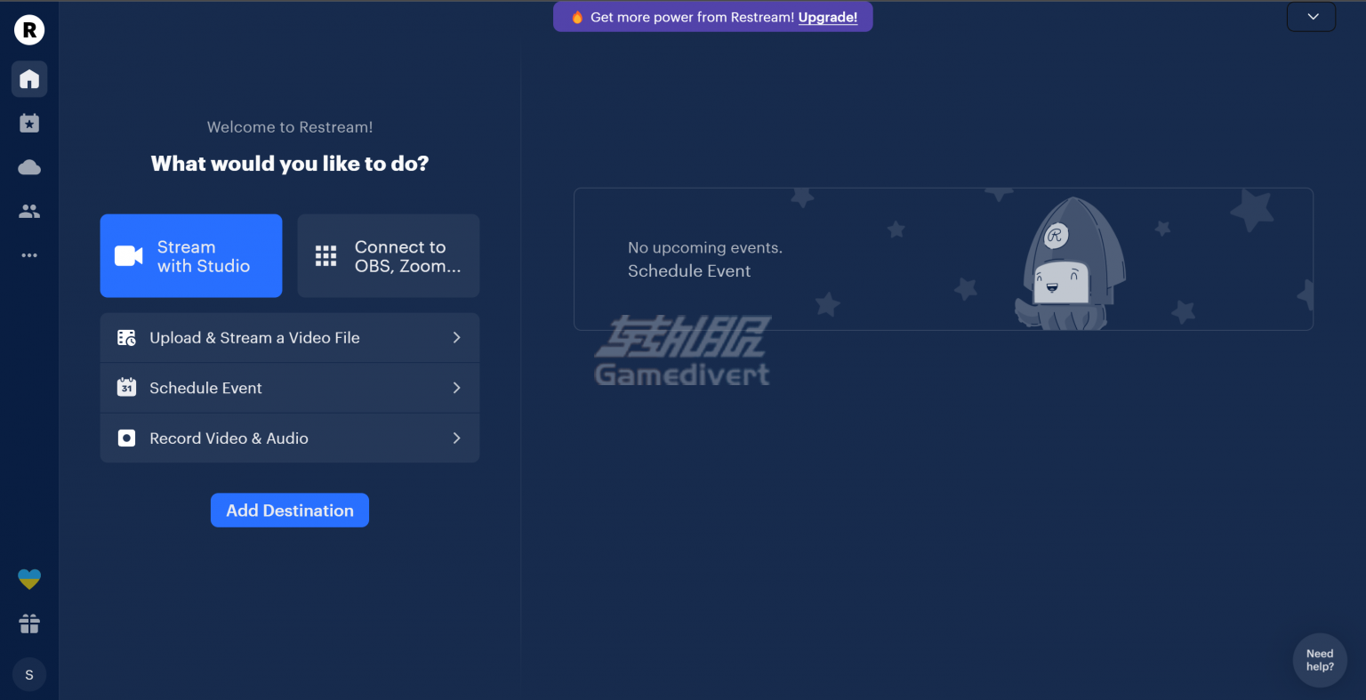Click the Ukraine heart icon
Screen dimensions: 1366x700
29,580
